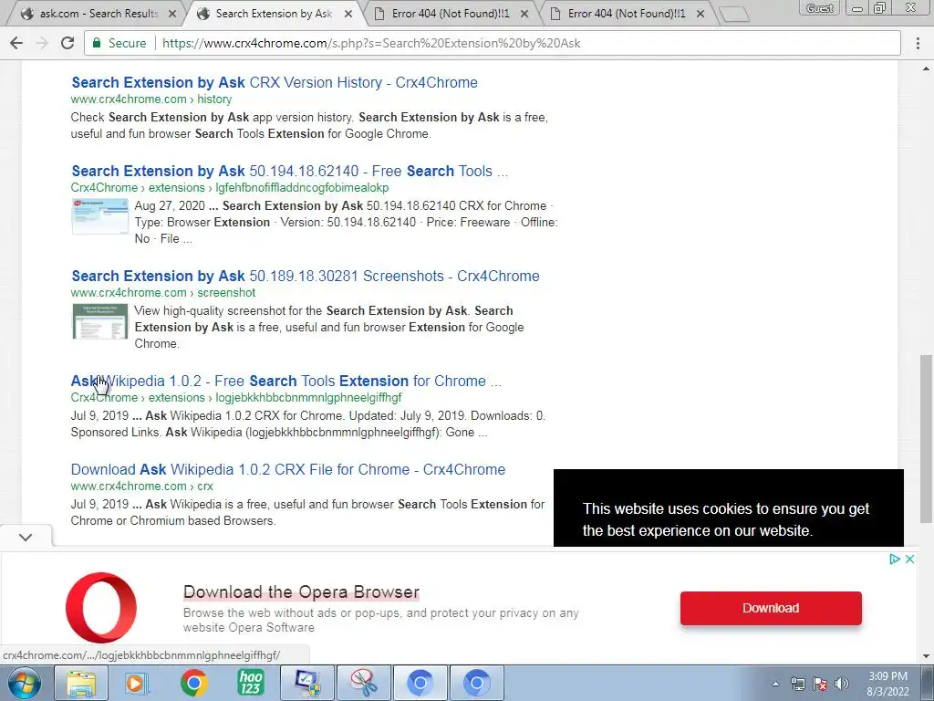Click the volume speaker tray icon

pos(841,684)
